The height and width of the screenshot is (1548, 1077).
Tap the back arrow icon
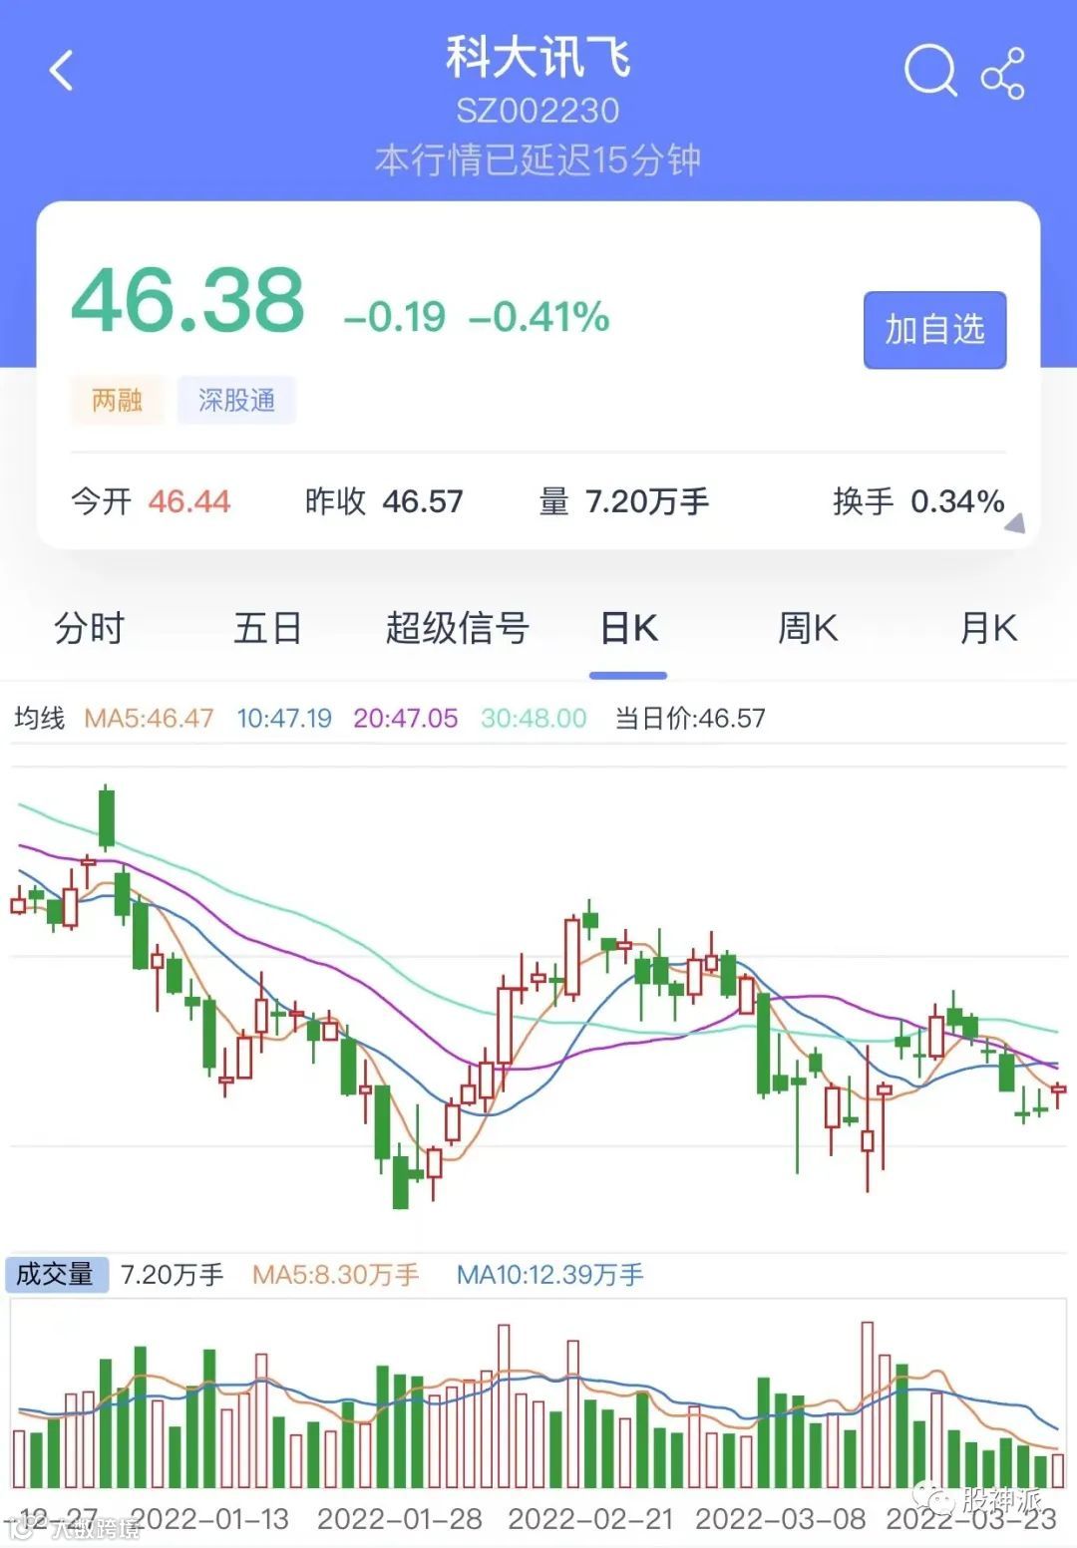pos(62,71)
